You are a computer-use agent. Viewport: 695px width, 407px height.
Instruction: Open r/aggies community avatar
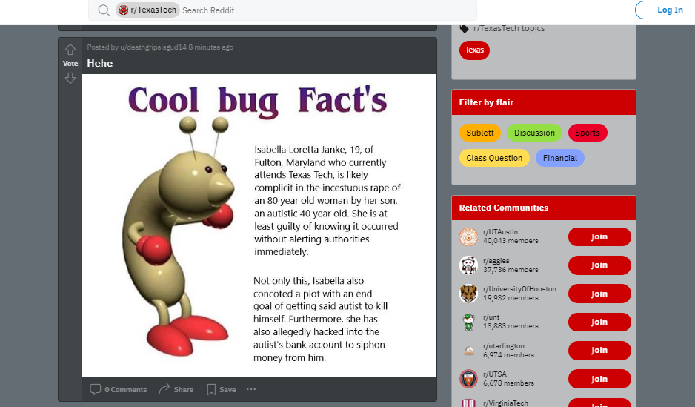pyautogui.click(x=468, y=265)
